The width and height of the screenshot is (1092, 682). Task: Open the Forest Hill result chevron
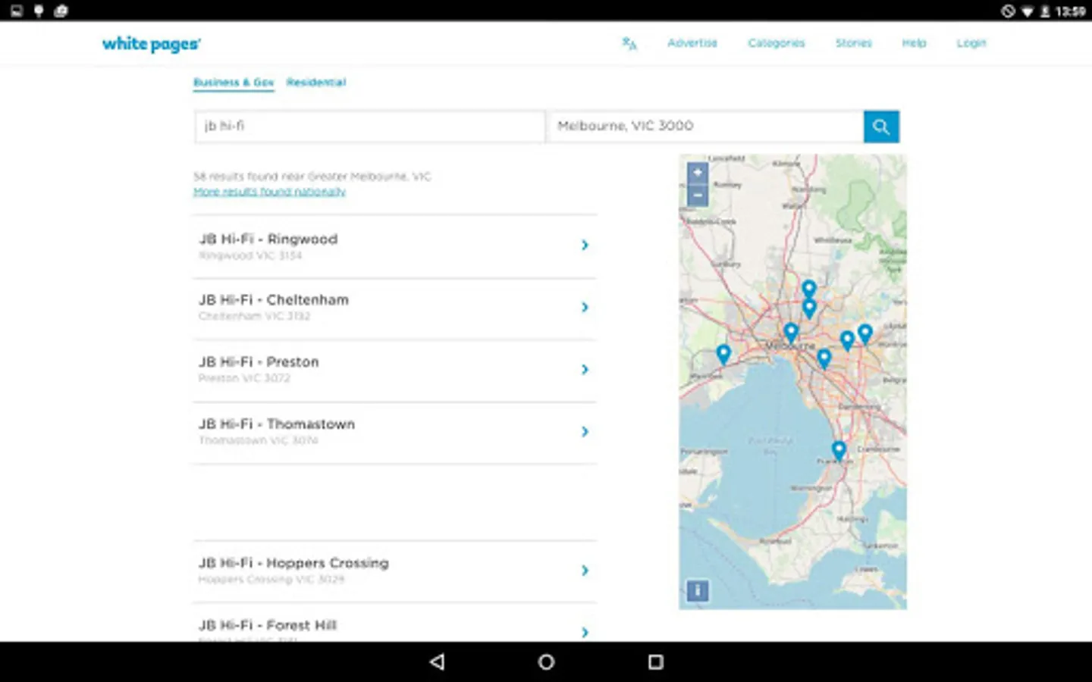pos(585,632)
